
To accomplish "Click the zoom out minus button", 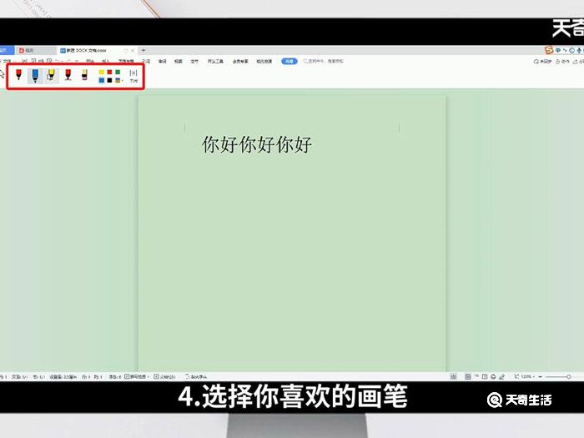I will [540, 376].
